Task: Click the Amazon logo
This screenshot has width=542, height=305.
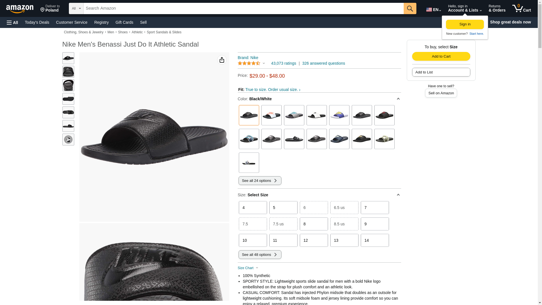Action: point(20,9)
